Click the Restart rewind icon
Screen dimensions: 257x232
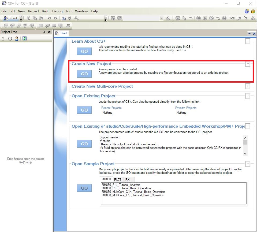(x=224, y=18)
